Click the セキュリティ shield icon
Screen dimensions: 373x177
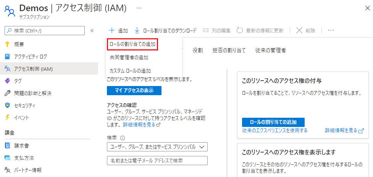(x=7, y=105)
